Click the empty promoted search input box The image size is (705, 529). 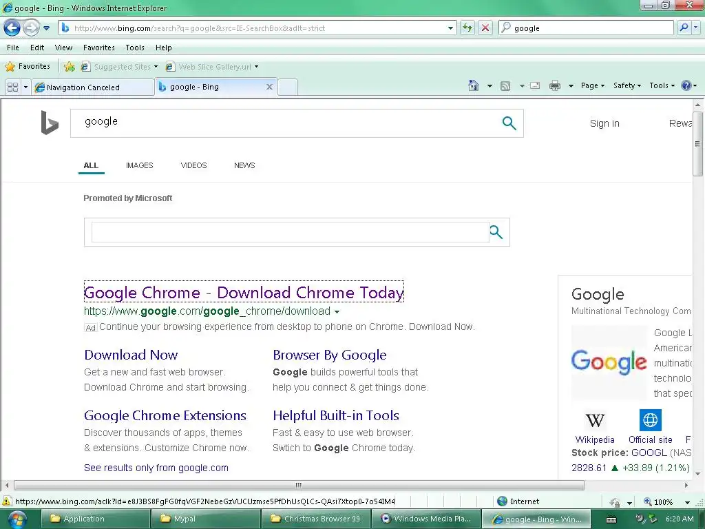(x=291, y=232)
